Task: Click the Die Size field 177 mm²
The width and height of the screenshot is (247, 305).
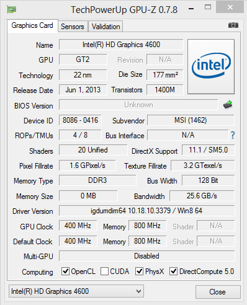Action: tap(165, 75)
